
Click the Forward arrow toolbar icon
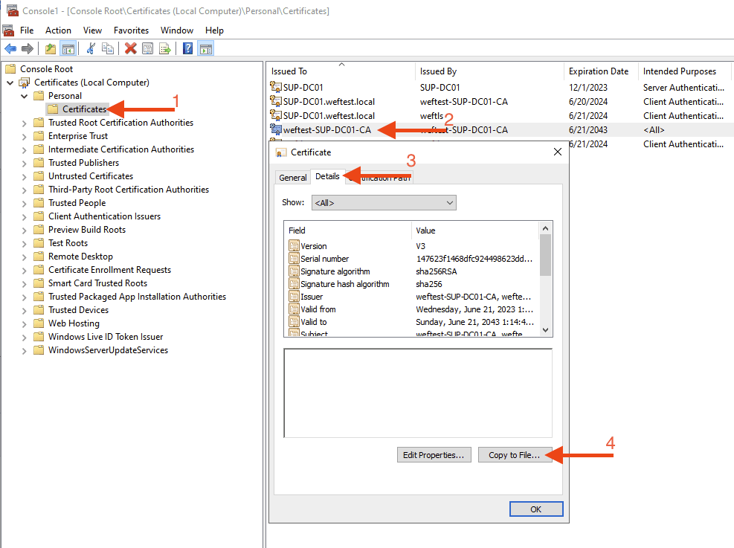pos(28,48)
